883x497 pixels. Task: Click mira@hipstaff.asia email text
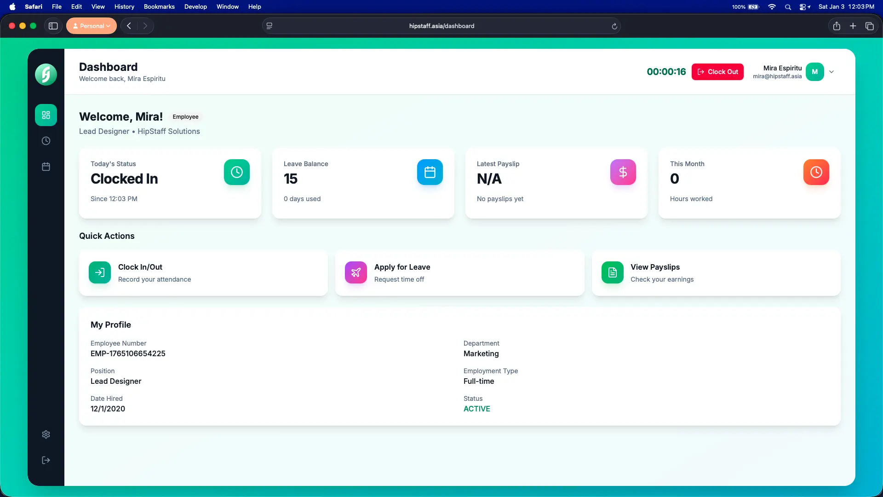(x=777, y=76)
